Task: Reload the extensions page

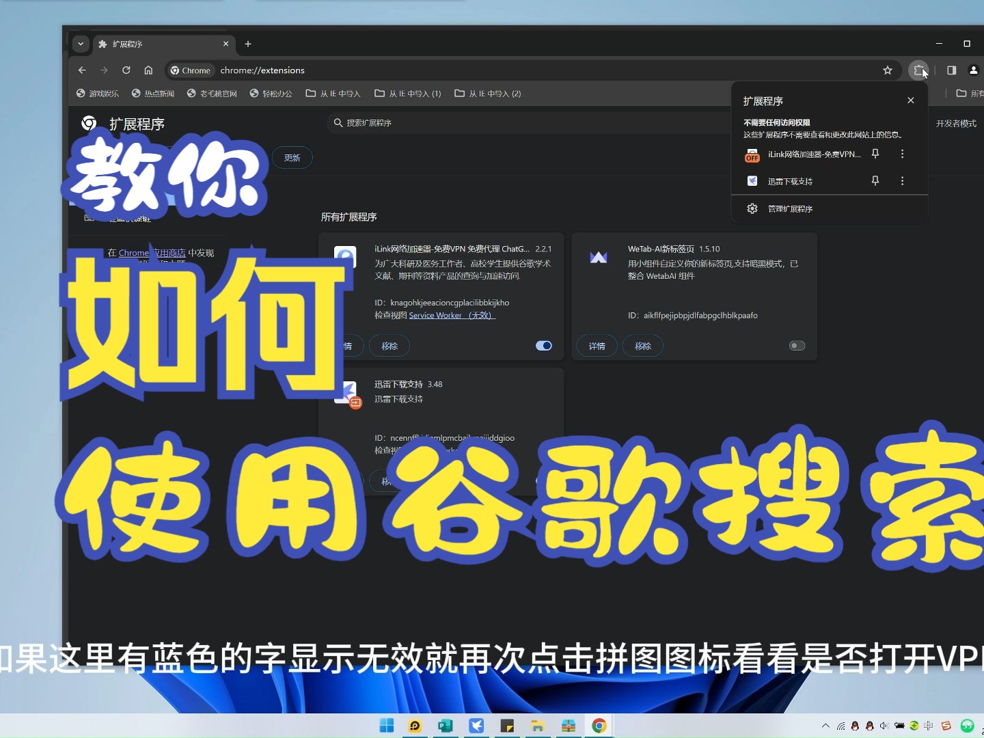Action: coord(126,70)
